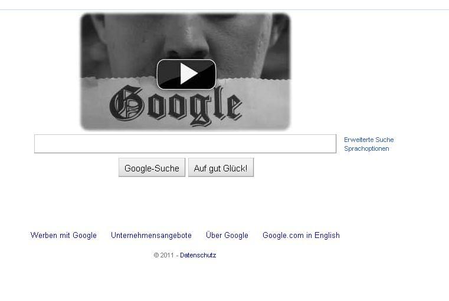449x301 pixels.
Task: Click the Auf gut Glück! button
Action: pyautogui.click(x=221, y=168)
